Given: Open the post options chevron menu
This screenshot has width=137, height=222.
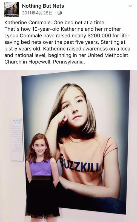Looking at the screenshot, I should (x=130, y=6).
